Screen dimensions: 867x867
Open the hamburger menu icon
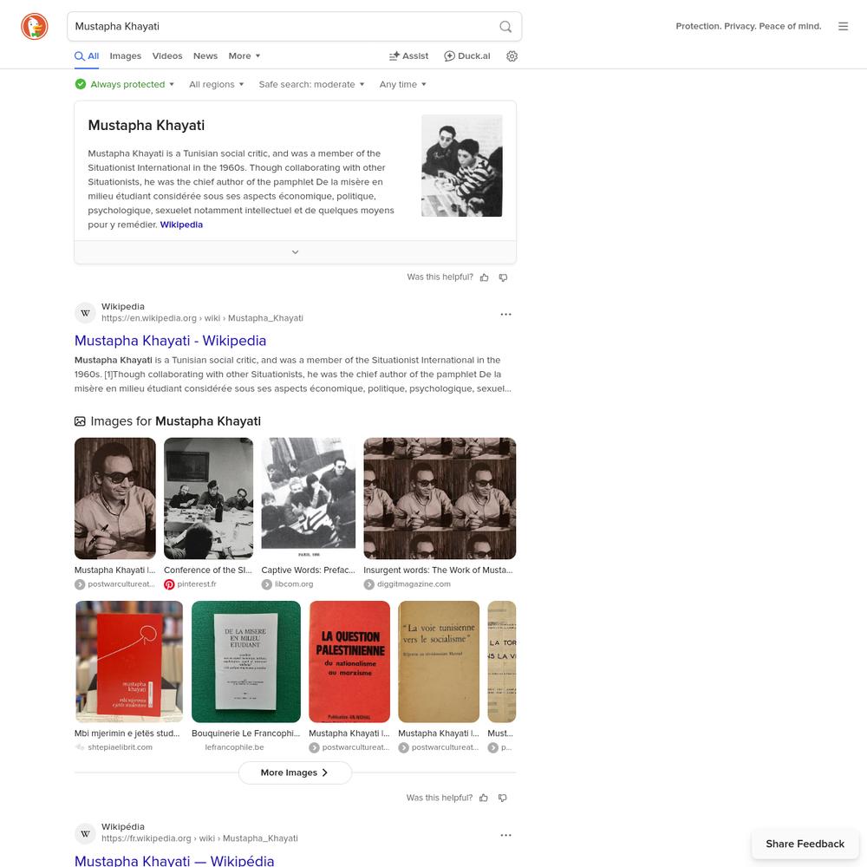[844, 26]
